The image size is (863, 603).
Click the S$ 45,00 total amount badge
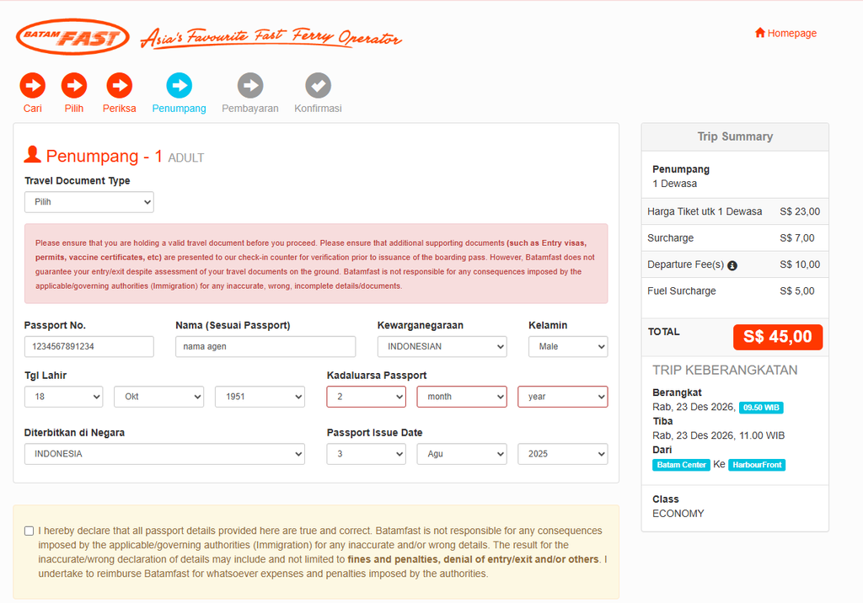click(x=778, y=337)
